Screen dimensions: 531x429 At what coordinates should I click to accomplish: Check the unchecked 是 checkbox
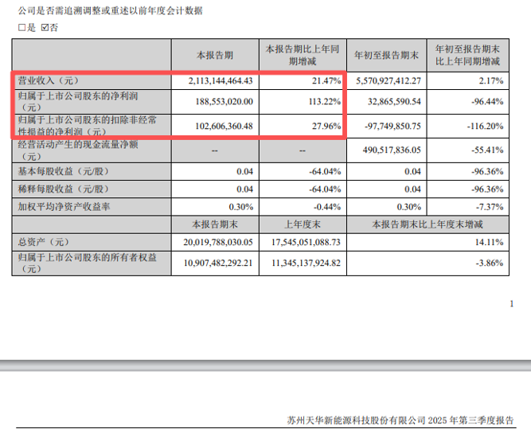(20, 27)
